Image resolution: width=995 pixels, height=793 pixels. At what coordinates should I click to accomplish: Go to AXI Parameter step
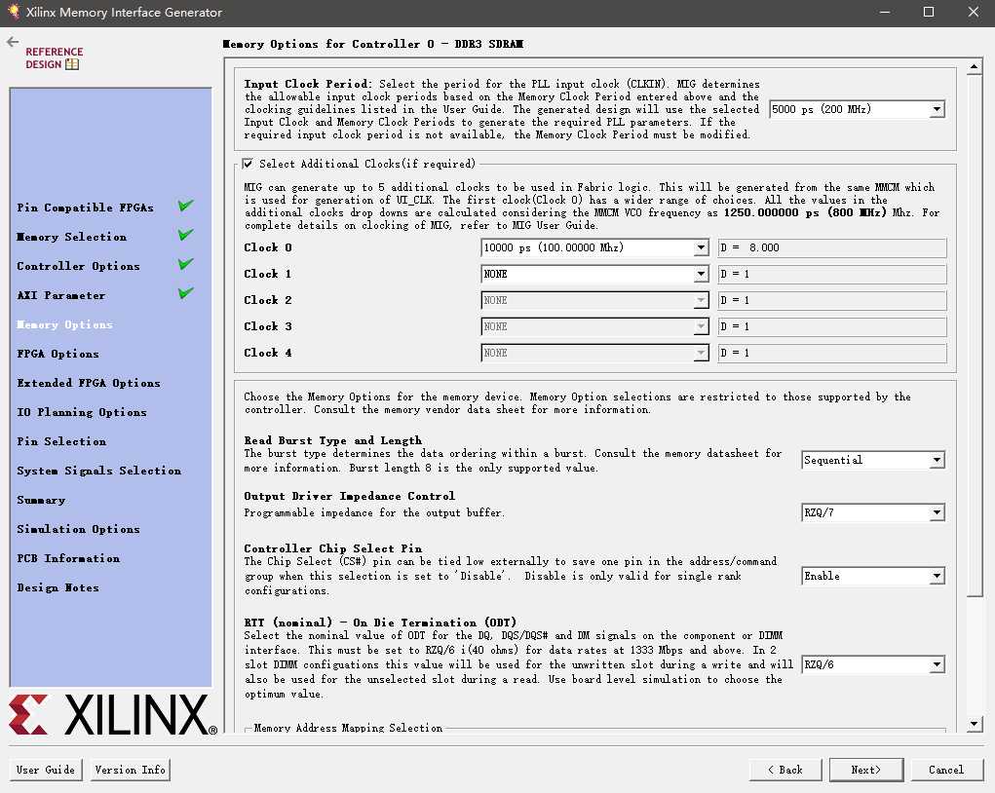pyautogui.click(x=61, y=295)
